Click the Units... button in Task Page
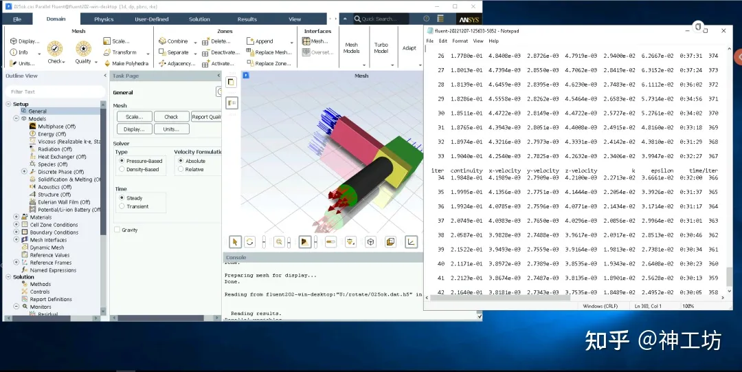This screenshot has height=372, width=742. pos(171,129)
